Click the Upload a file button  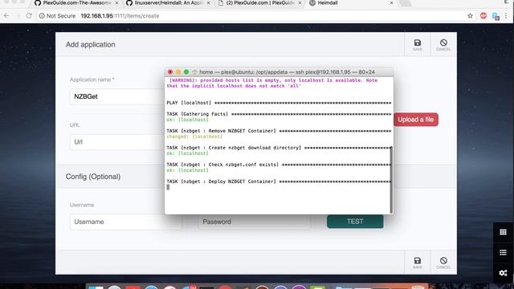(416, 120)
